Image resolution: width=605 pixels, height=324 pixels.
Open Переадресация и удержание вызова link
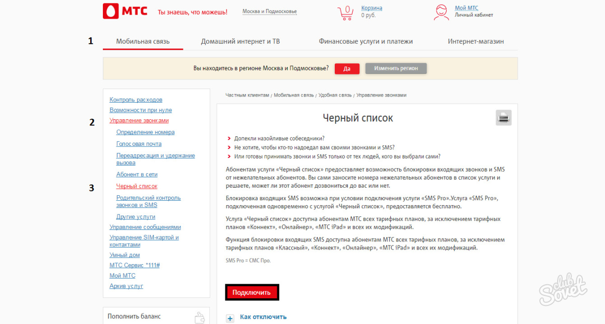click(155, 159)
